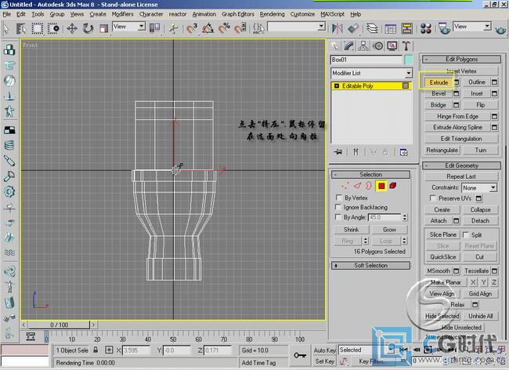Select the Rotate tool in main toolbar
The height and width of the screenshot is (370, 509).
tap(88, 28)
